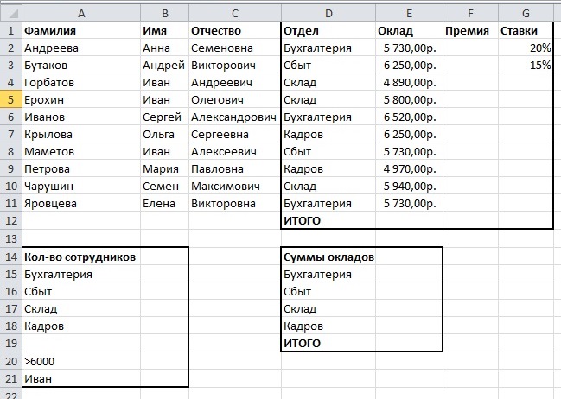Select 'Сбыт' in row 16 column D
This screenshot has width=561, height=399.
[x=328, y=291]
